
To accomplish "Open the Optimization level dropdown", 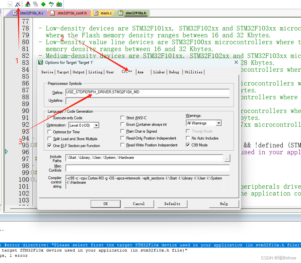I will (96, 125).
